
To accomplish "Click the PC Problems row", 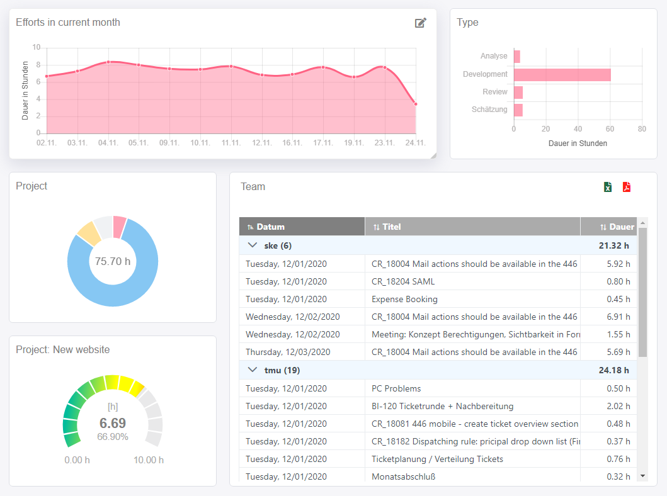I will click(x=396, y=388).
